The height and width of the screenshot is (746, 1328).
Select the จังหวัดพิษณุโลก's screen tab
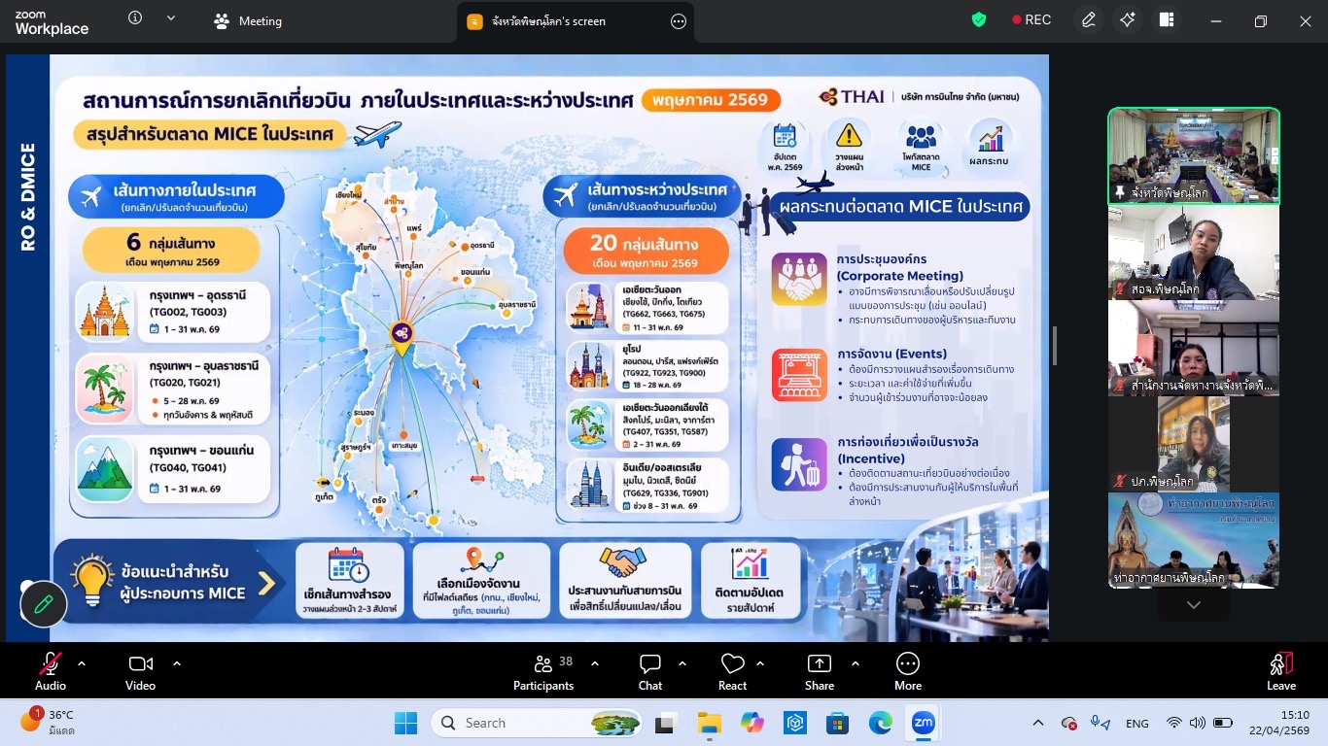click(x=549, y=21)
